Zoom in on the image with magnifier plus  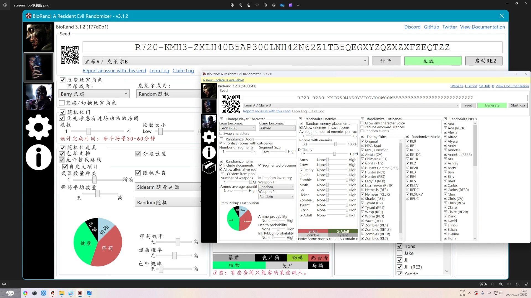coord(501,284)
